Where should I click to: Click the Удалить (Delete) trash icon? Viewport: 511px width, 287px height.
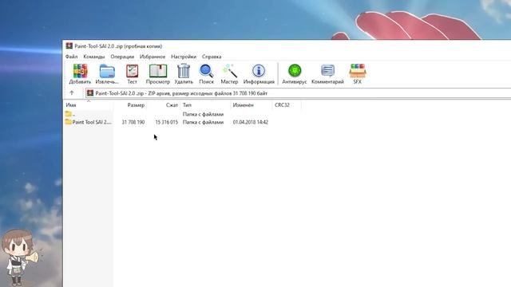pos(184,74)
